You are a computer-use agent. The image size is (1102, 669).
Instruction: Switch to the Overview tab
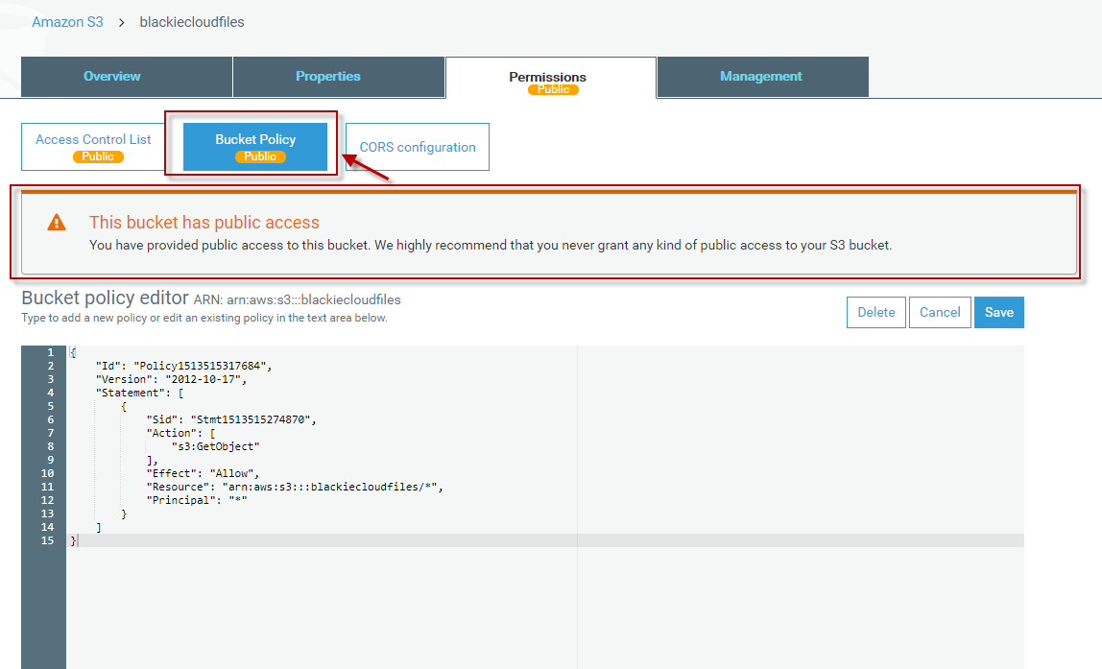click(x=111, y=77)
